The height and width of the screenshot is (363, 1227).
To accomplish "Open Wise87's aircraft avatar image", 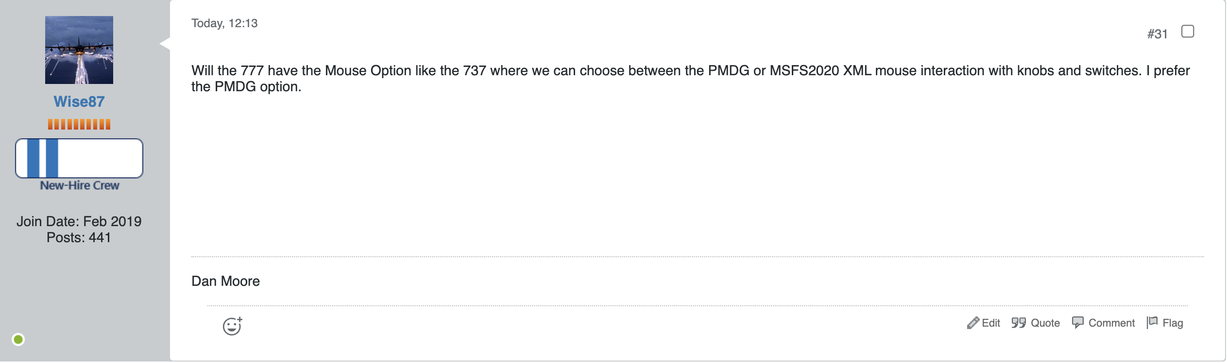I will [x=79, y=50].
